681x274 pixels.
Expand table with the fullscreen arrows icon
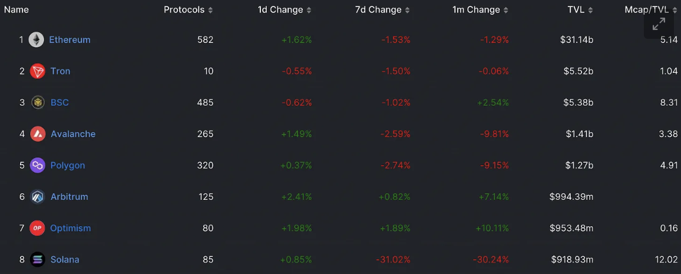tap(659, 24)
